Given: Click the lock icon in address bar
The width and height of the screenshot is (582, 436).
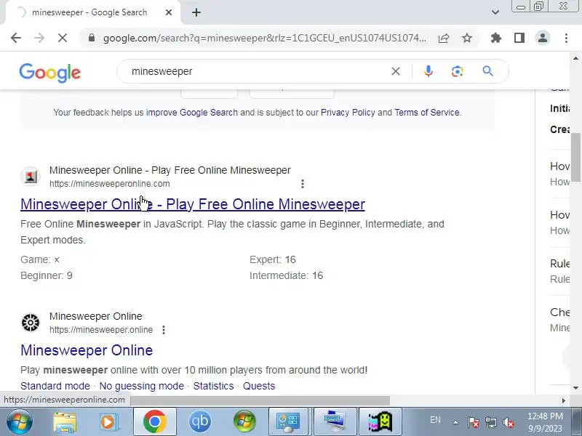Looking at the screenshot, I should click(92, 38).
